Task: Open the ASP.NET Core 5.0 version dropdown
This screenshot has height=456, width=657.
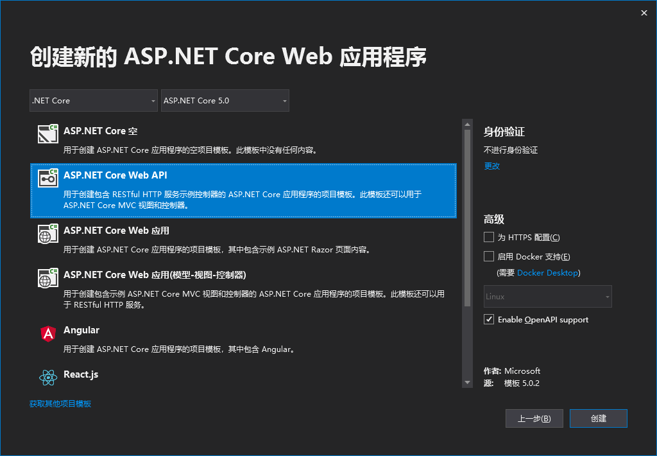Action: 225,100
